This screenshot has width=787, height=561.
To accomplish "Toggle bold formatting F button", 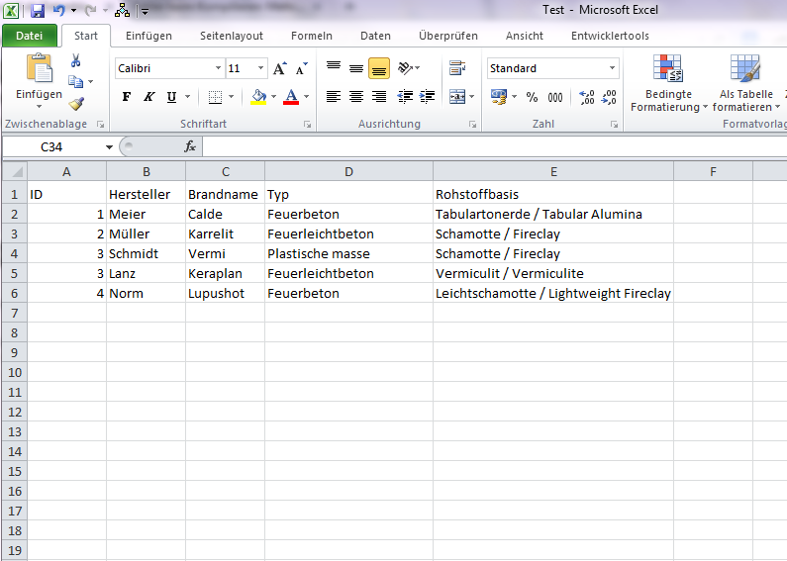I will tap(127, 96).
